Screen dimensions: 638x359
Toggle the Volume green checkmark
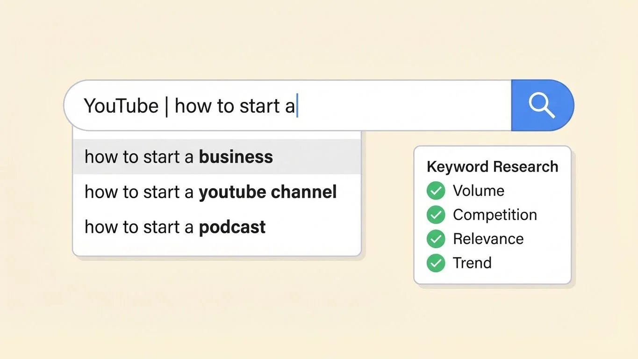point(436,191)
